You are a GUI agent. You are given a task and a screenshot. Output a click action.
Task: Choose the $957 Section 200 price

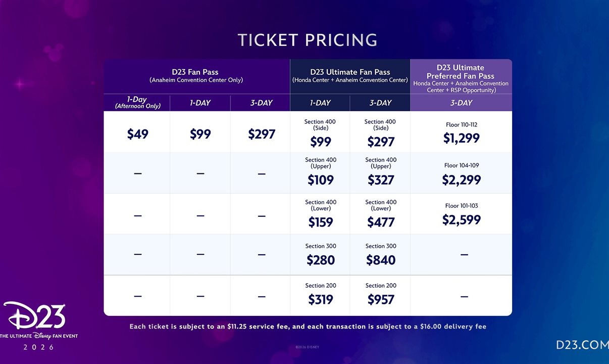coord(381,299)
